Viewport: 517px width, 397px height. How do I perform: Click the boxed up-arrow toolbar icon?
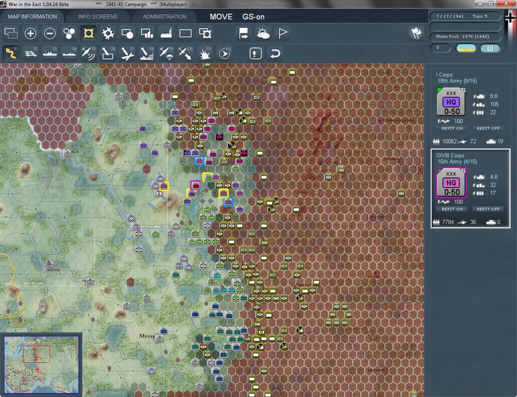click(x=255, y=53)
